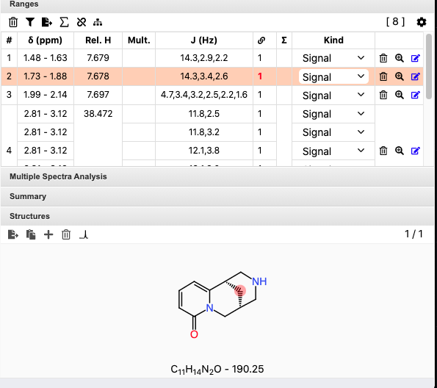Expand the Multiple Spectra Analysis panel
This screenshot has width=437, height=388.
tap(217, 176)
